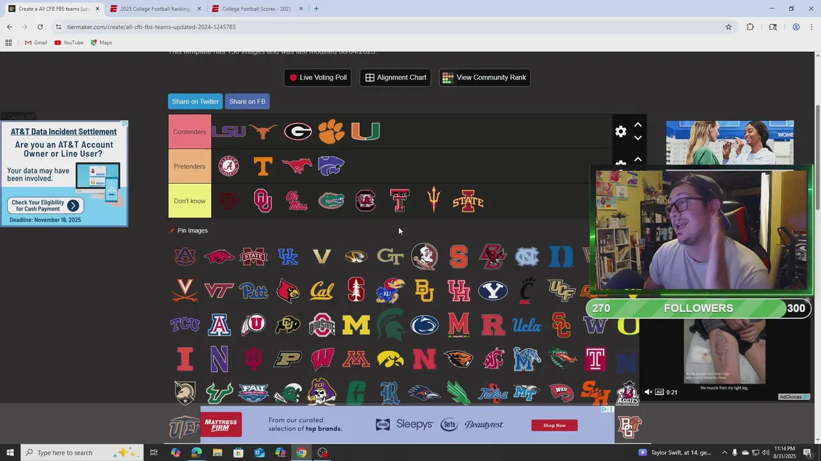Open the Gmail bookmark
This screenshot has height=461, width=821.
36,42
